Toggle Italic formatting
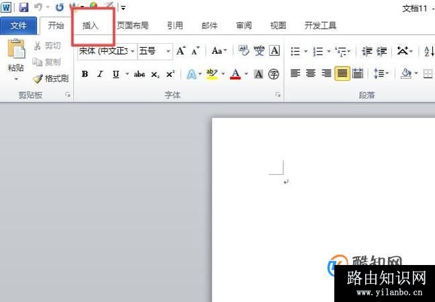This screenshot has width=435, height=302. click(100, 74)
